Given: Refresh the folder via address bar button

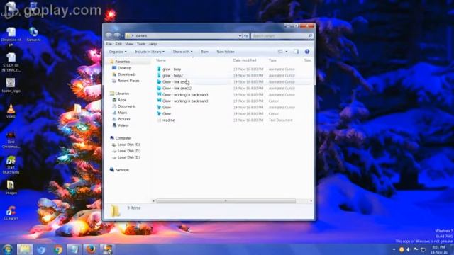Looking at the screenshot, I should [x=246, y=35].
